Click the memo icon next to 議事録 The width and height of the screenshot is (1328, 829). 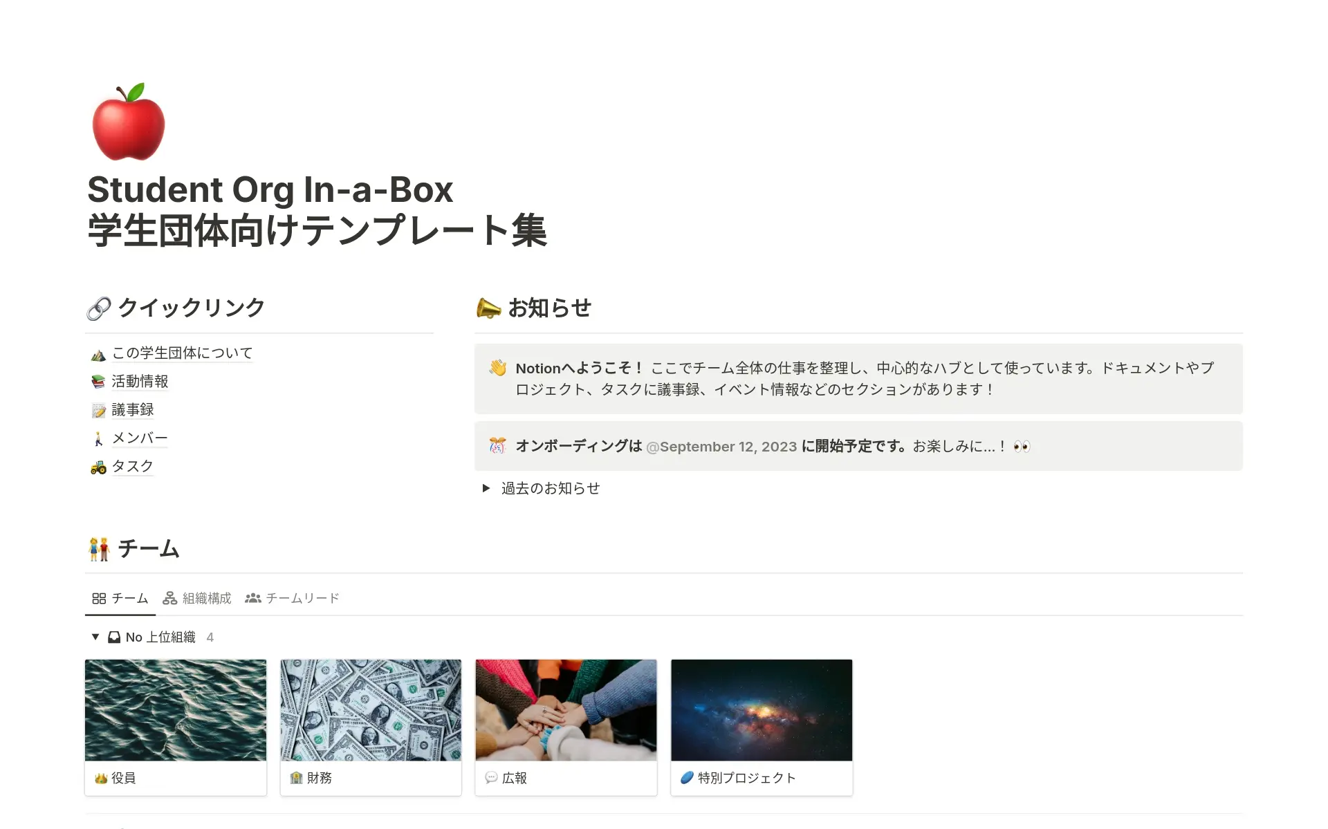coord(98,411)
